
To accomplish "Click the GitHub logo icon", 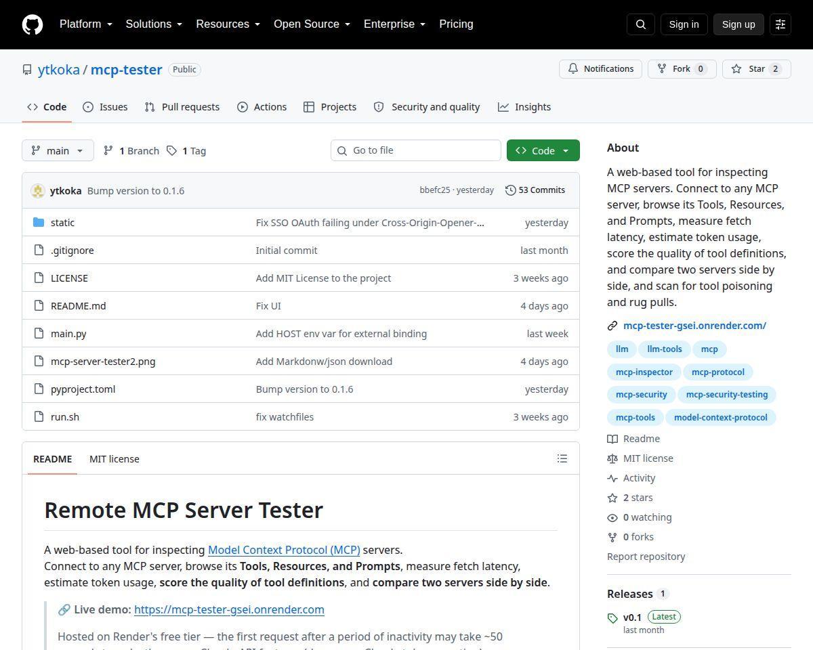I will coord(33,24).
